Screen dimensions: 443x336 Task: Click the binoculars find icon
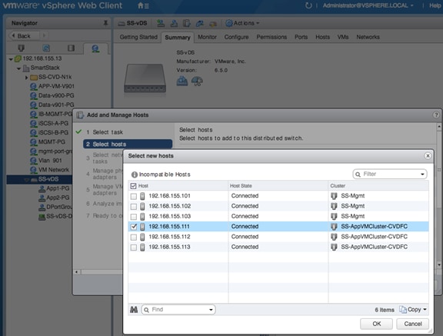(134, 310)
